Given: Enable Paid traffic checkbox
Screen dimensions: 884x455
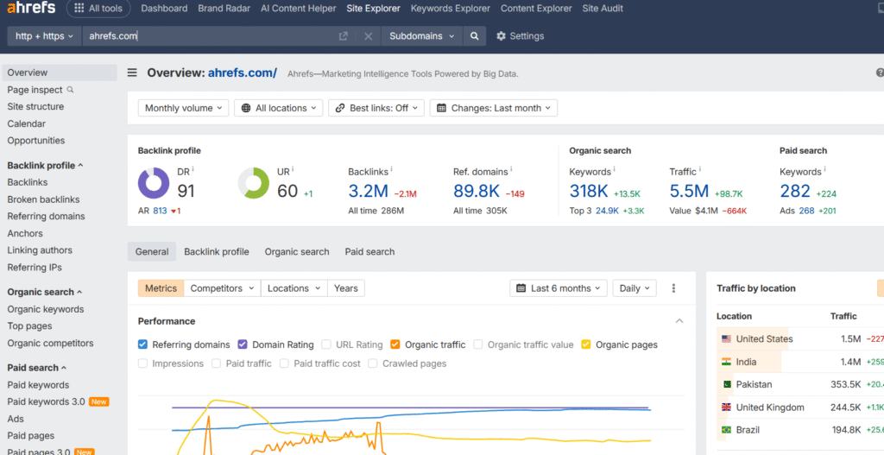Looking at the screenshot, I should pyautogui.click(x=216, y=363).
